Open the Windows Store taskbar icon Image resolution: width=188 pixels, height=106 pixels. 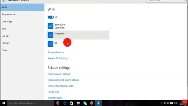tap(71, 103)
